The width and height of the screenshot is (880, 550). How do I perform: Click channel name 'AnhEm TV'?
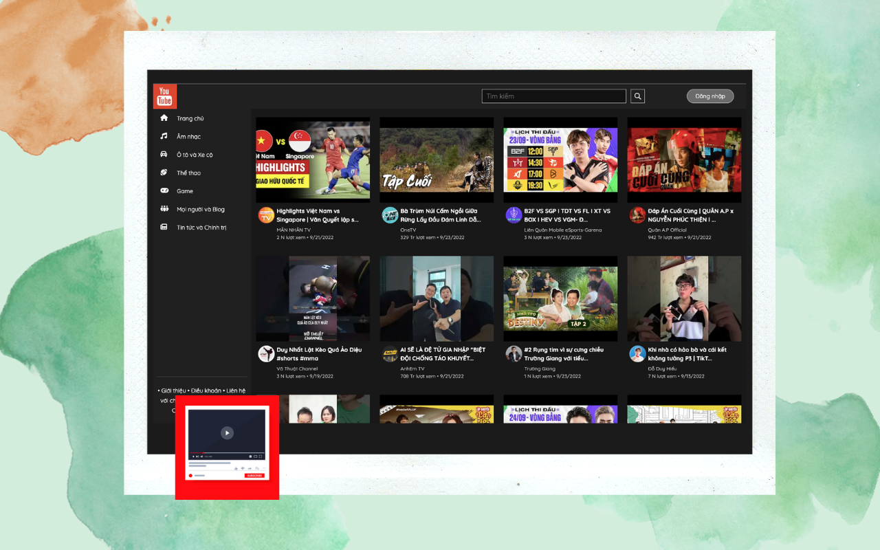point(412,369)
